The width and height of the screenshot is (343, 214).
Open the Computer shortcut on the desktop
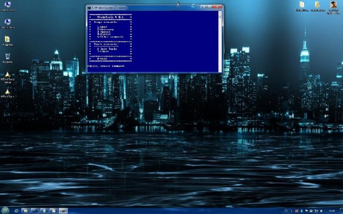[7, 6]
